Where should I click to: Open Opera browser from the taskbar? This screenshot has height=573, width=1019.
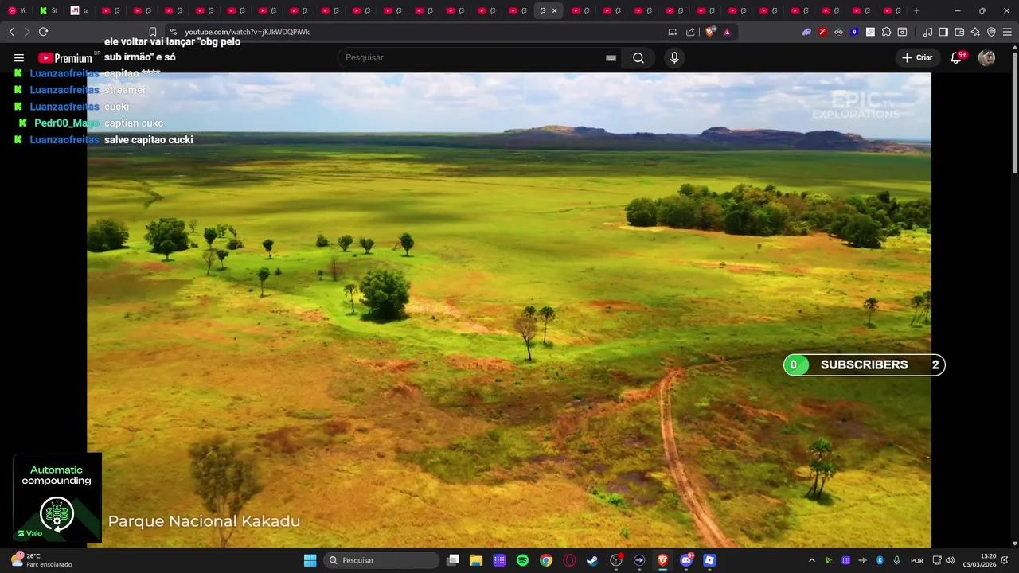[x=569, y=560]
